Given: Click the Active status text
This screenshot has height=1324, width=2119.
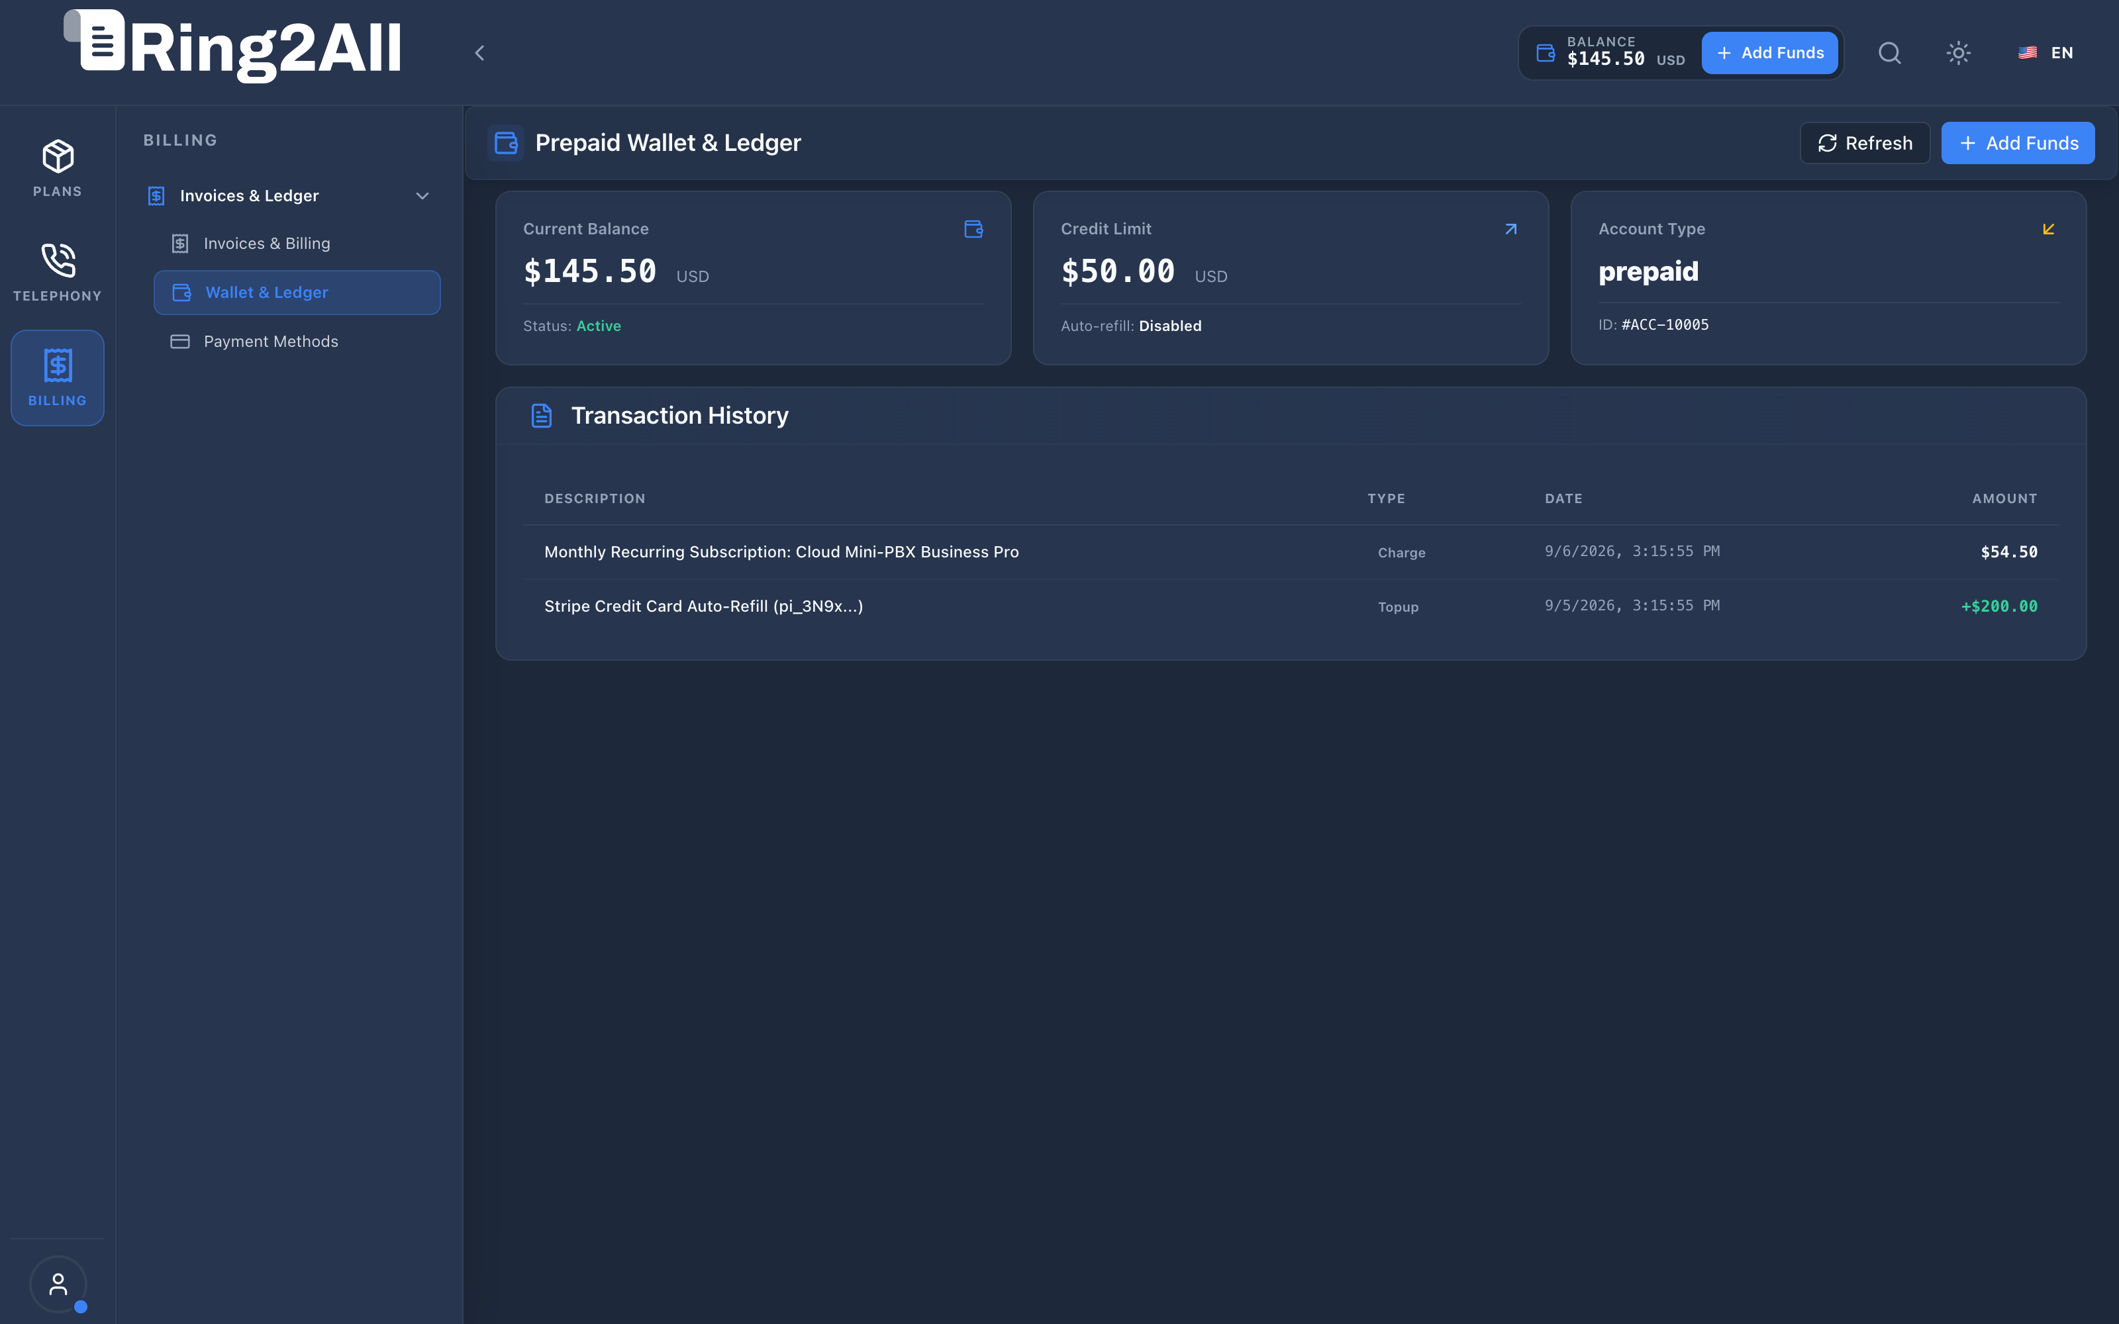Looking at the screenshot, I should click(x=599, y=326).
